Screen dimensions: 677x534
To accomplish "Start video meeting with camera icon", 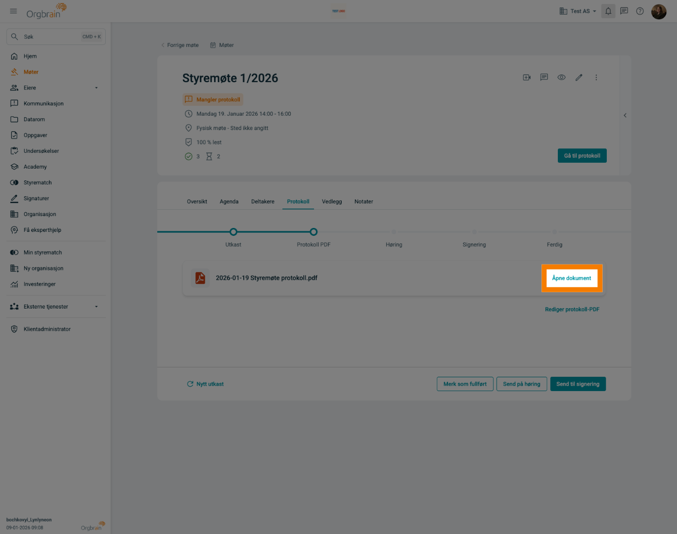I will [527, 78].
